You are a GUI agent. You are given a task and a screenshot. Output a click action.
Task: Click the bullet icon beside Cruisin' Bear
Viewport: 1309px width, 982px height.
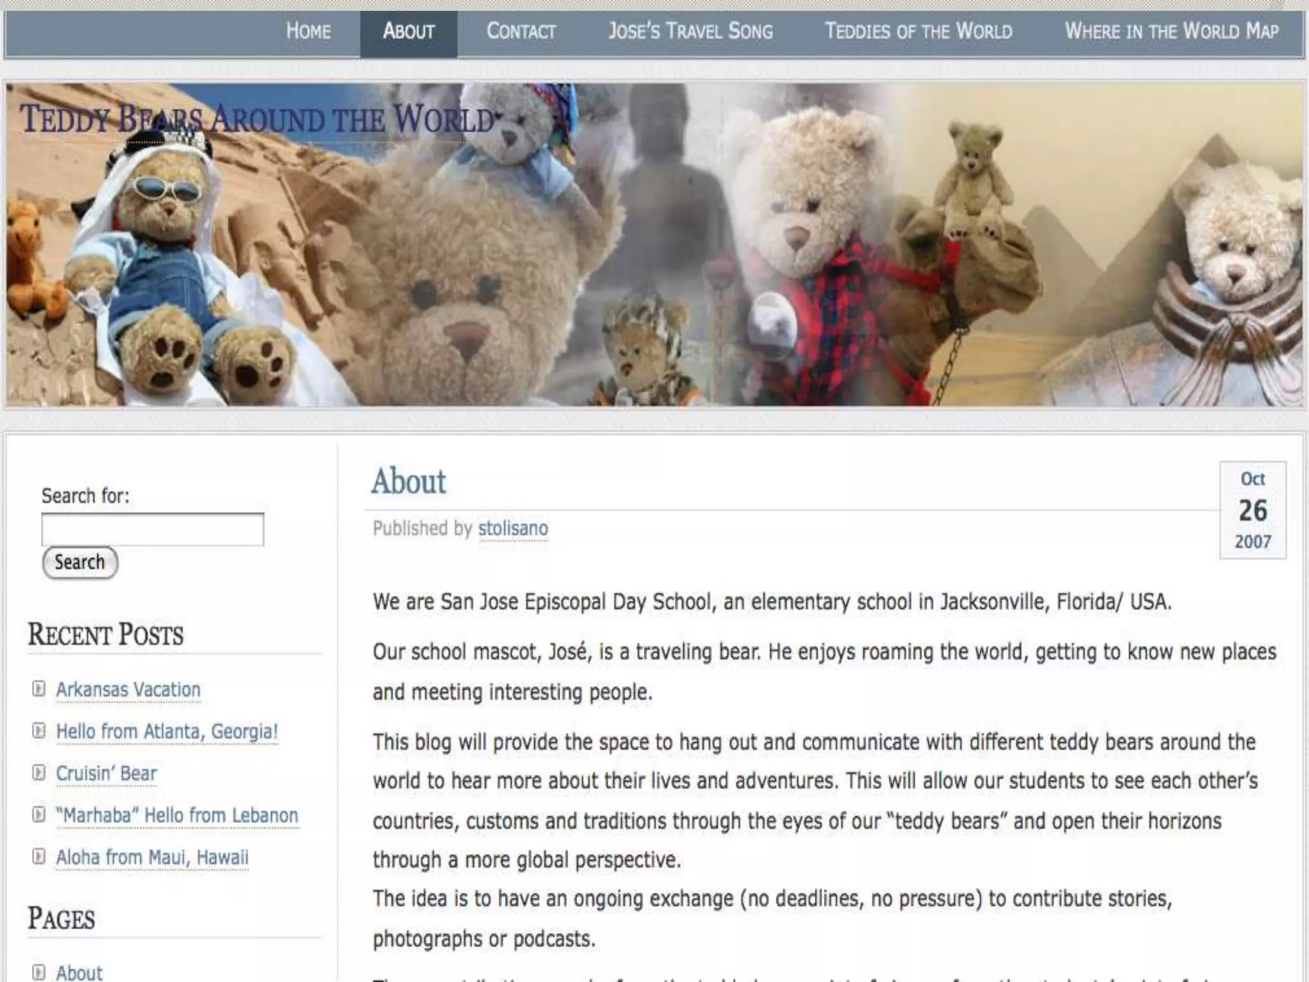39,772
